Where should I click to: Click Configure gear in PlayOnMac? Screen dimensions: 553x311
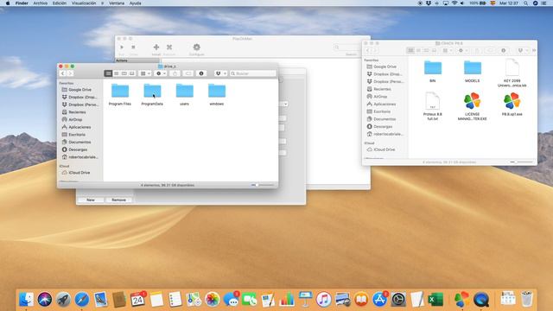tap(196, 49)
